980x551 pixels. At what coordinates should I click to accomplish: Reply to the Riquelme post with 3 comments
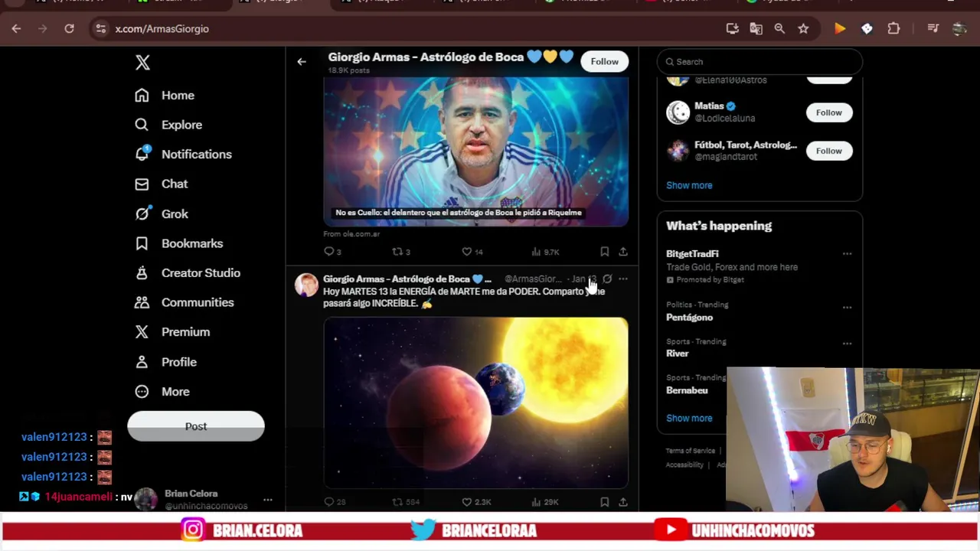(332, 252)
